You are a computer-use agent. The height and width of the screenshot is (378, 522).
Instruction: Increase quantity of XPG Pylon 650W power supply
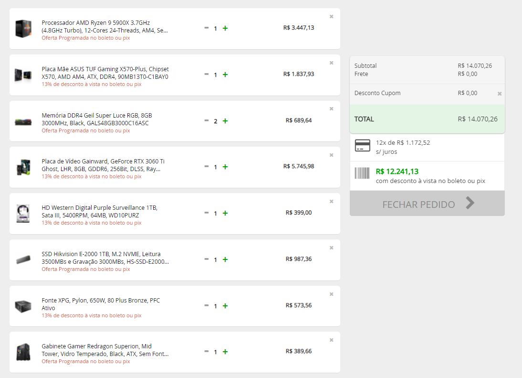(225, 306)
